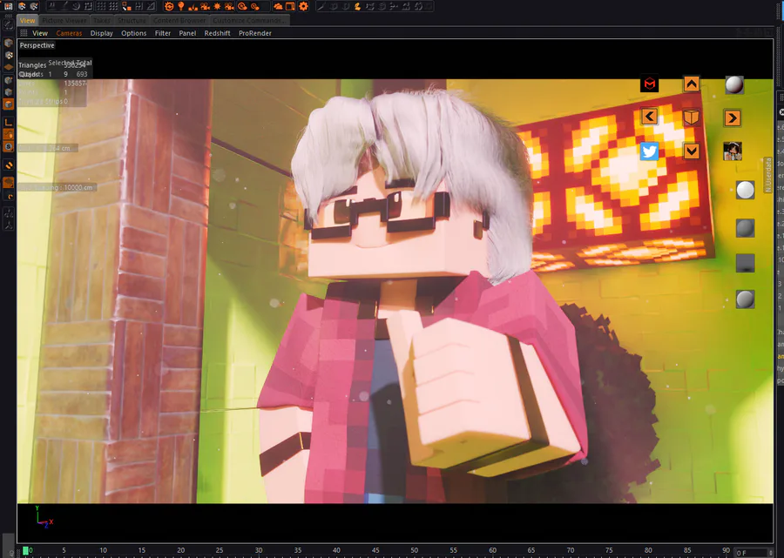Toggle the S snap enable icon
784x558 pixels.
coord(9,147)
